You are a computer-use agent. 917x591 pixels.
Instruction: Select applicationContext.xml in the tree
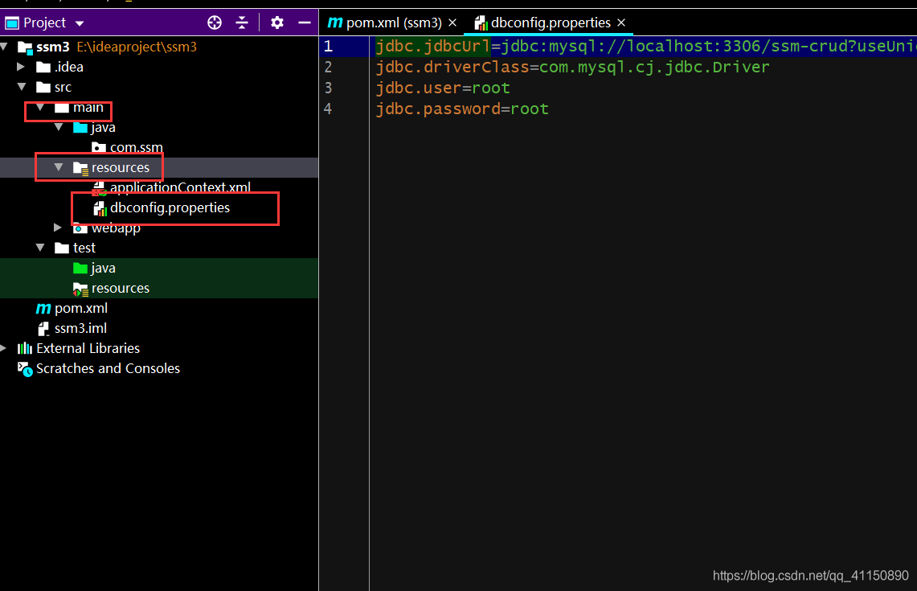click(x=180, y=187)
